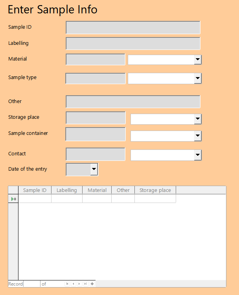Click the Contact gray text field

(96, 154)
